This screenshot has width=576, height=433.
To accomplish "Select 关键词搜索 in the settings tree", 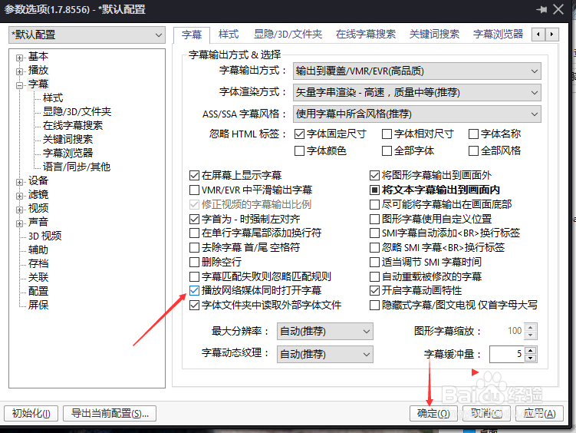I will pos(68,139).
